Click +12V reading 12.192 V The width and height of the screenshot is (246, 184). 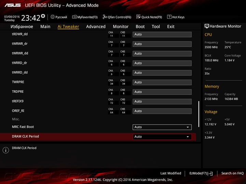tap(210, 124)
